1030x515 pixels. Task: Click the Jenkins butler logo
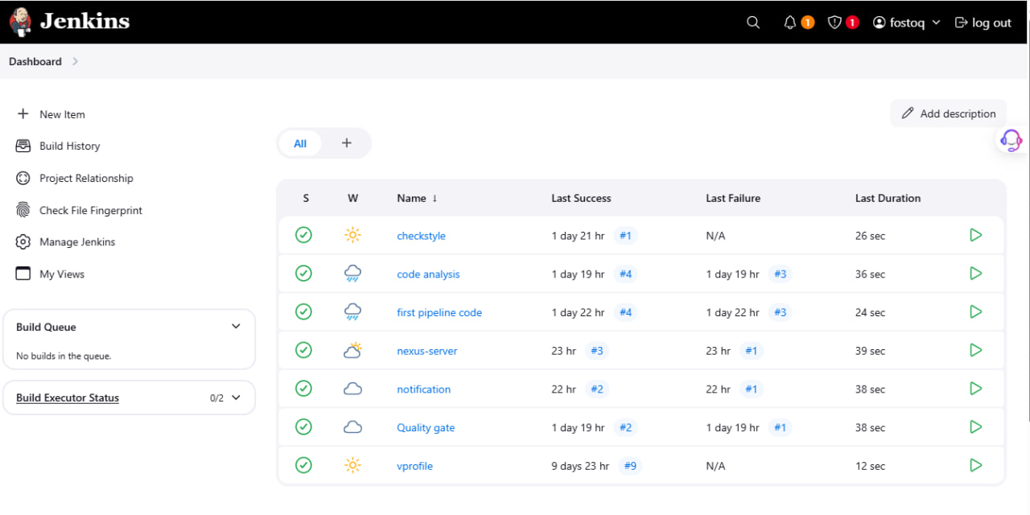pyautogui.click(x=21, y=22)
